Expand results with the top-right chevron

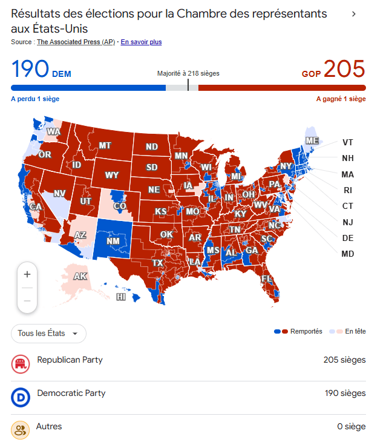354,14
